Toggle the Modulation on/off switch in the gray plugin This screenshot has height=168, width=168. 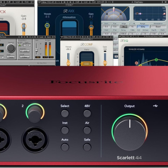tap(20, 45)
